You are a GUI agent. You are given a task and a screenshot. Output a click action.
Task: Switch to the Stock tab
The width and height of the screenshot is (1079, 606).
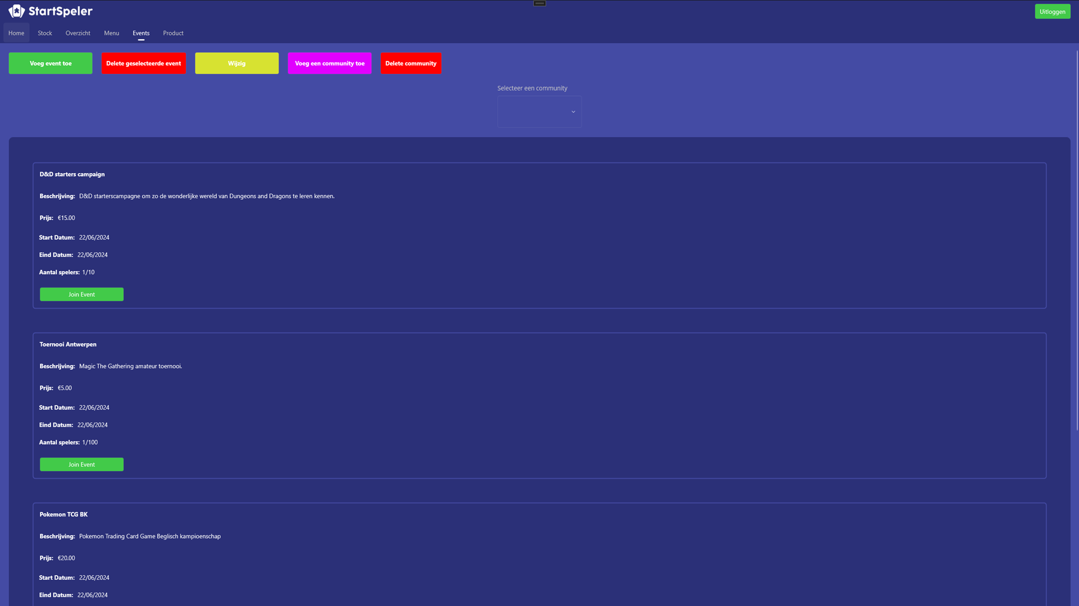coord(44,33)
